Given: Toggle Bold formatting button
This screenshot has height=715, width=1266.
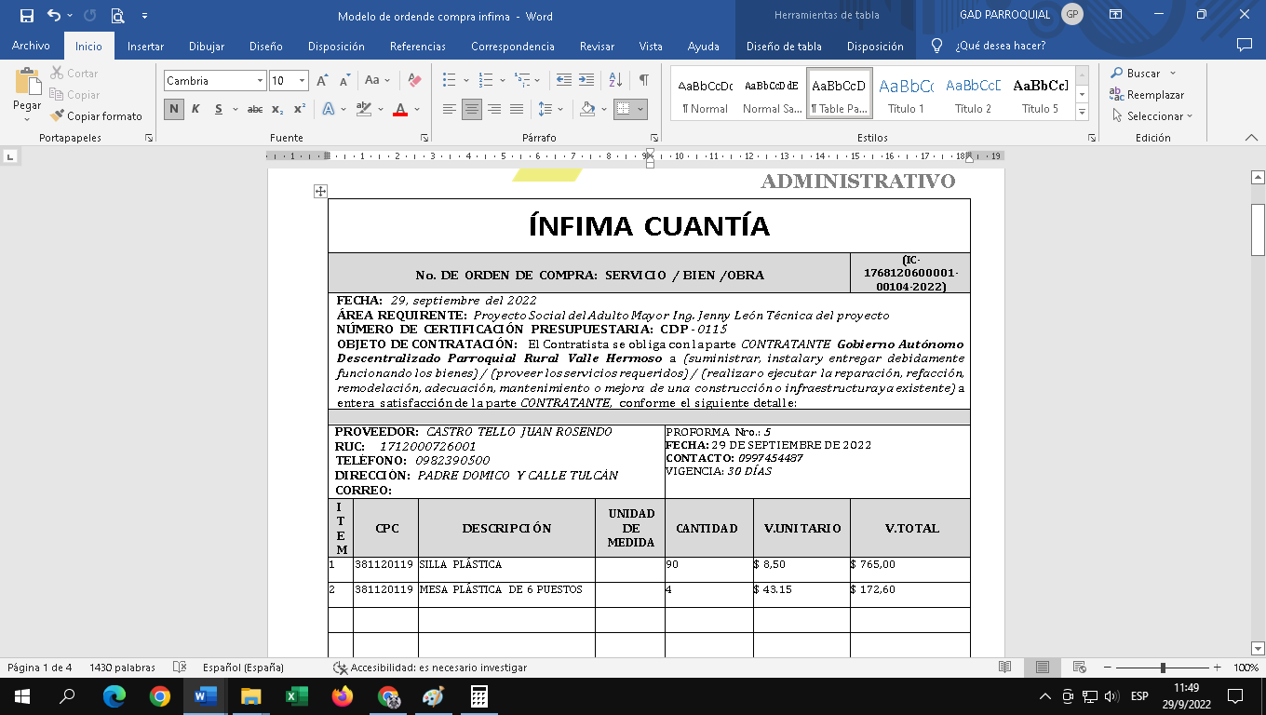Looking at the screenshot, I should point(174,109).
